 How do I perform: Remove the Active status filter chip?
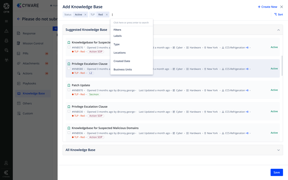[85, 15]
